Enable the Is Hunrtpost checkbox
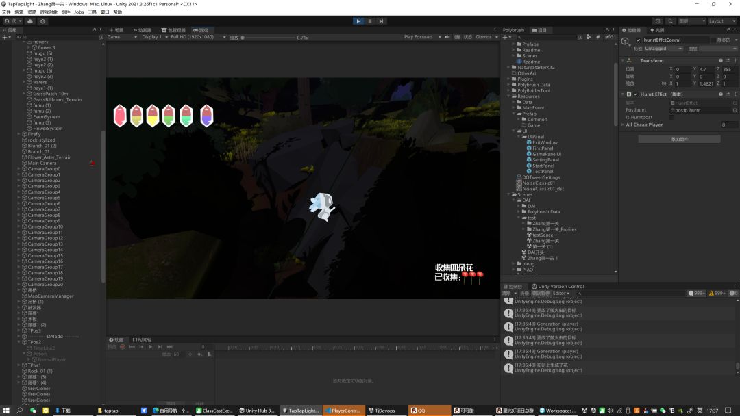The image size is (740, 416). pos(671,118)
